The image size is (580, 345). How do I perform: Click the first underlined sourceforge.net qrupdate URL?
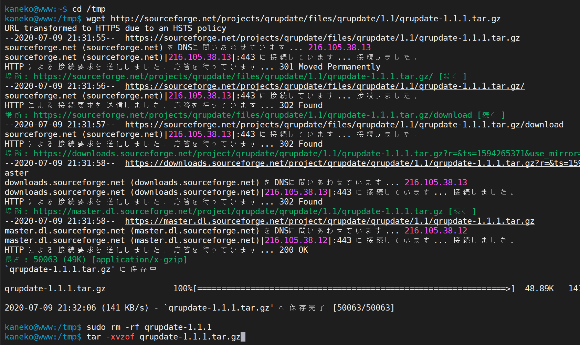coord(322,38)
